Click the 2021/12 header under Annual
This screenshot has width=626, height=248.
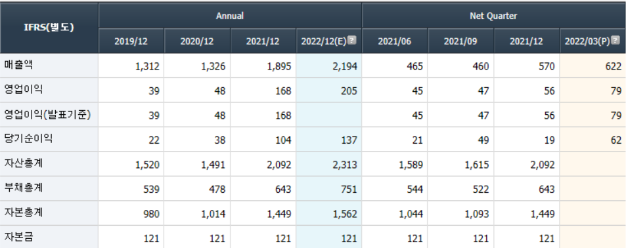(263, 41)
